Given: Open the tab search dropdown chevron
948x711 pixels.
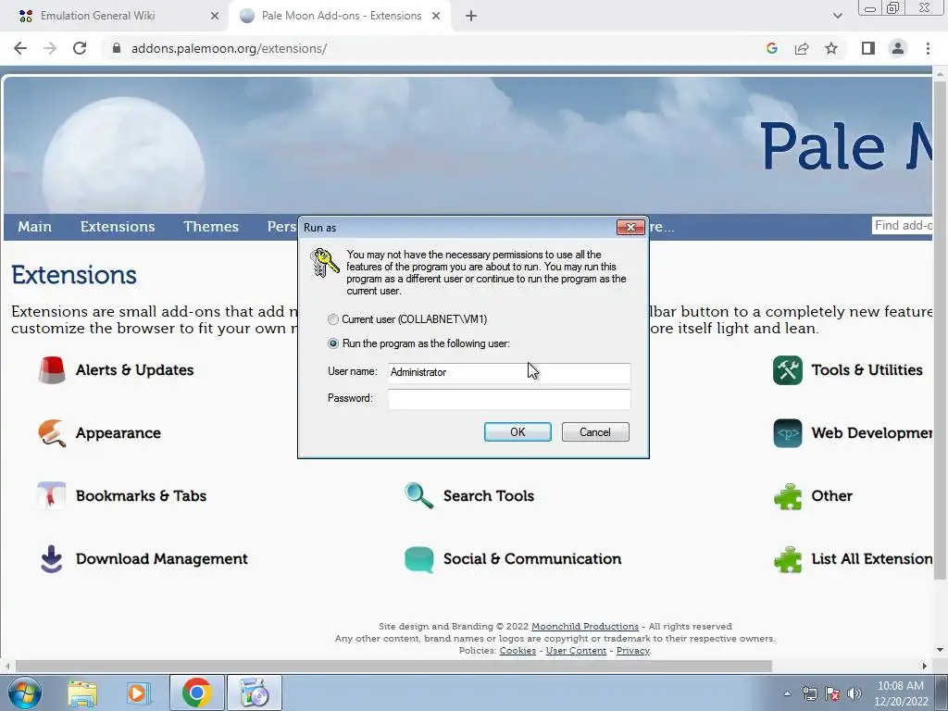Looking at the screenshot, I should point(837,16).
